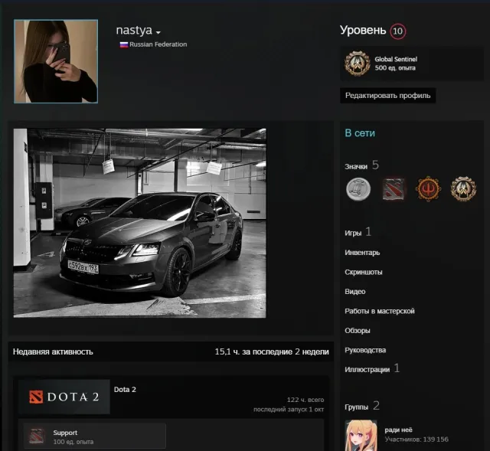
Task: Open the Видео videos link
Action: click(355, 292)
